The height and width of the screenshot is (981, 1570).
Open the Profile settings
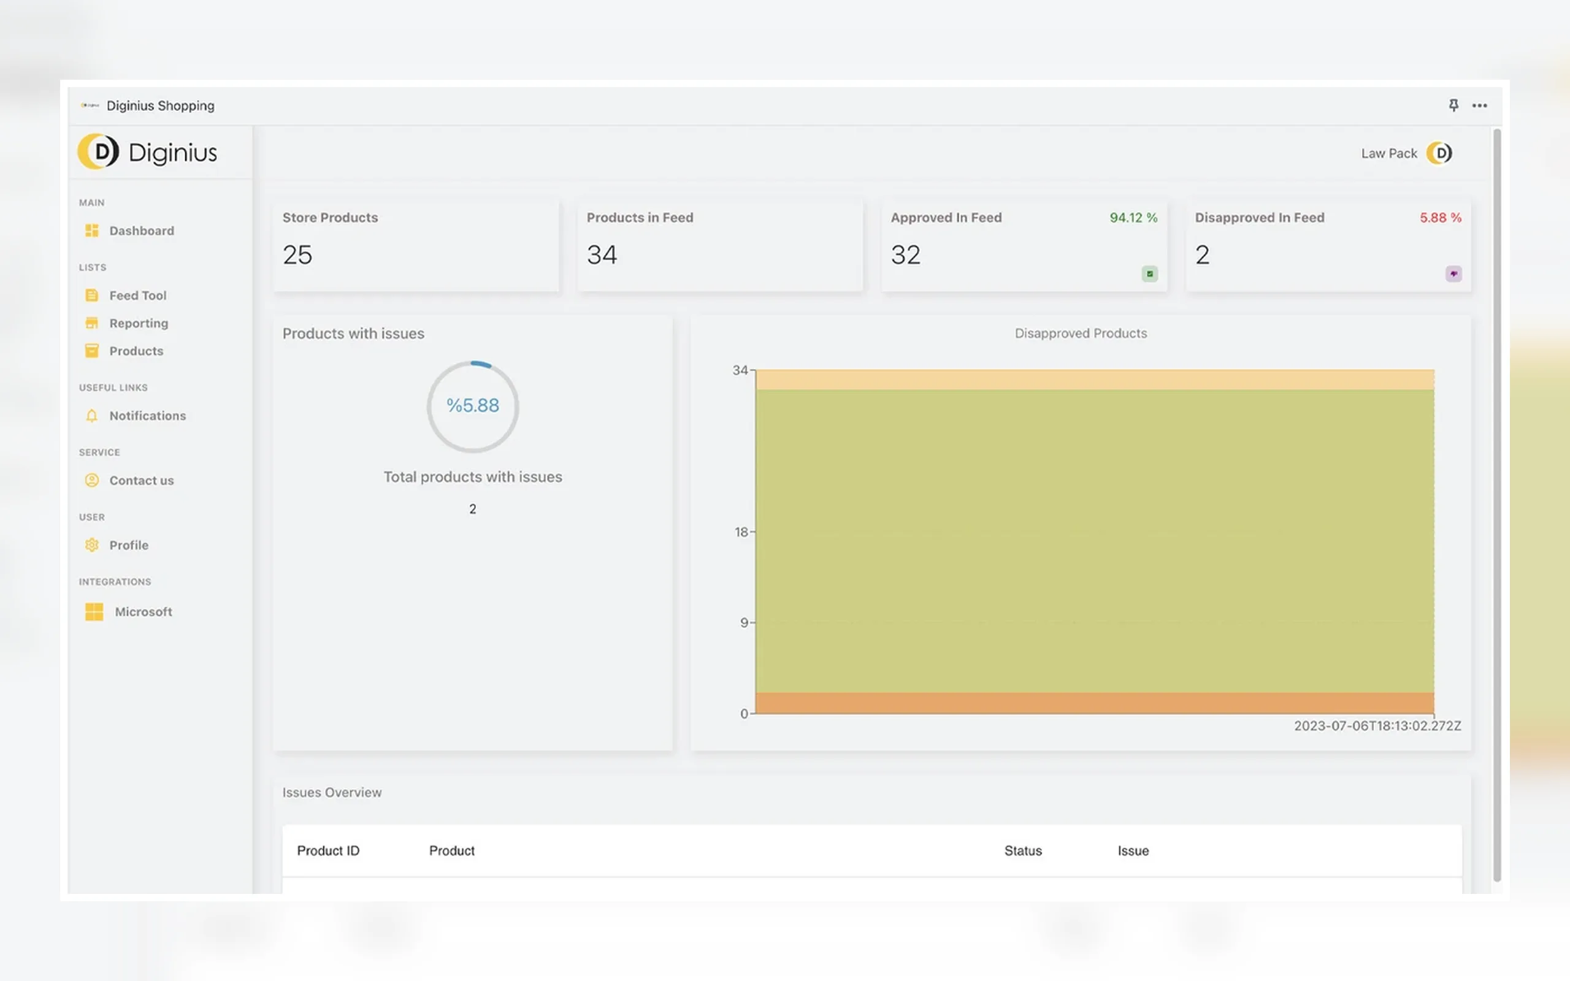(x=128, y=545)
